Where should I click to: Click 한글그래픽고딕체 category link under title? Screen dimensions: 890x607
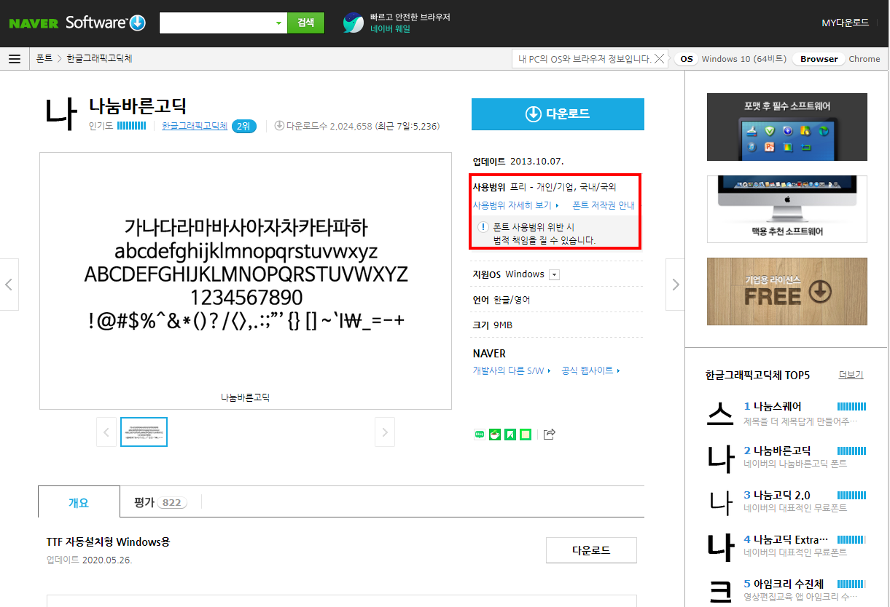point(195,126)
